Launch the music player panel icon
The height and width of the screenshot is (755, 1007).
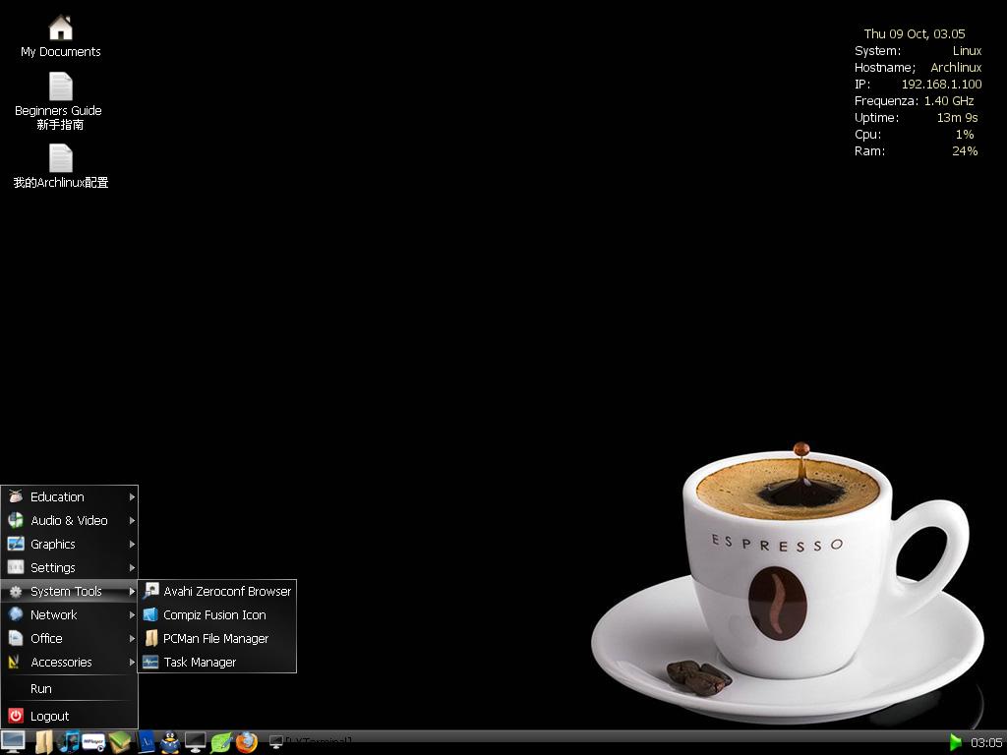point(68,742)
